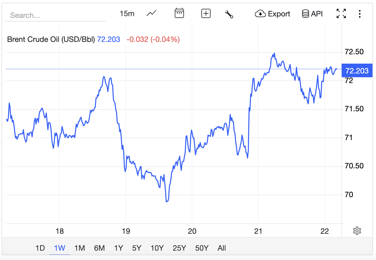The height and width of the screenshot is (260, 376).
Task: Select the 50Y time range
Action: 202,248
